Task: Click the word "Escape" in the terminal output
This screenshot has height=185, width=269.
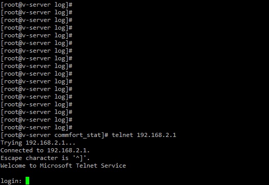Action: (11, 158)
